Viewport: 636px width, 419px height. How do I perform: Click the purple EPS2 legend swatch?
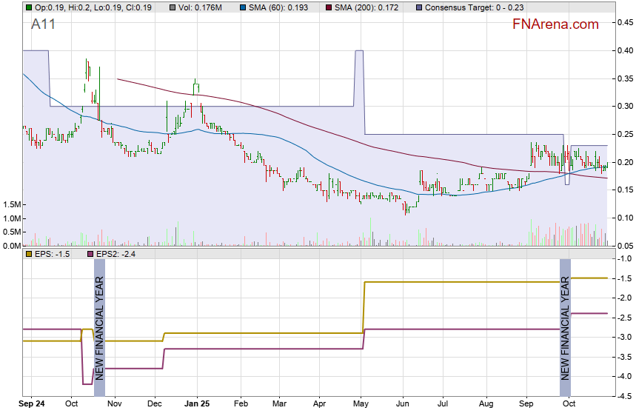point(92,254)
